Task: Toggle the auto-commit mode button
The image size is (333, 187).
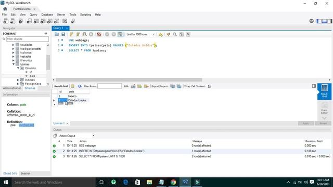Action: (x=120, y=34)
